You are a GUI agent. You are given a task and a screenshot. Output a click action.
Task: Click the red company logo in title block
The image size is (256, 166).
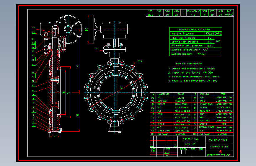pos(220,152)
